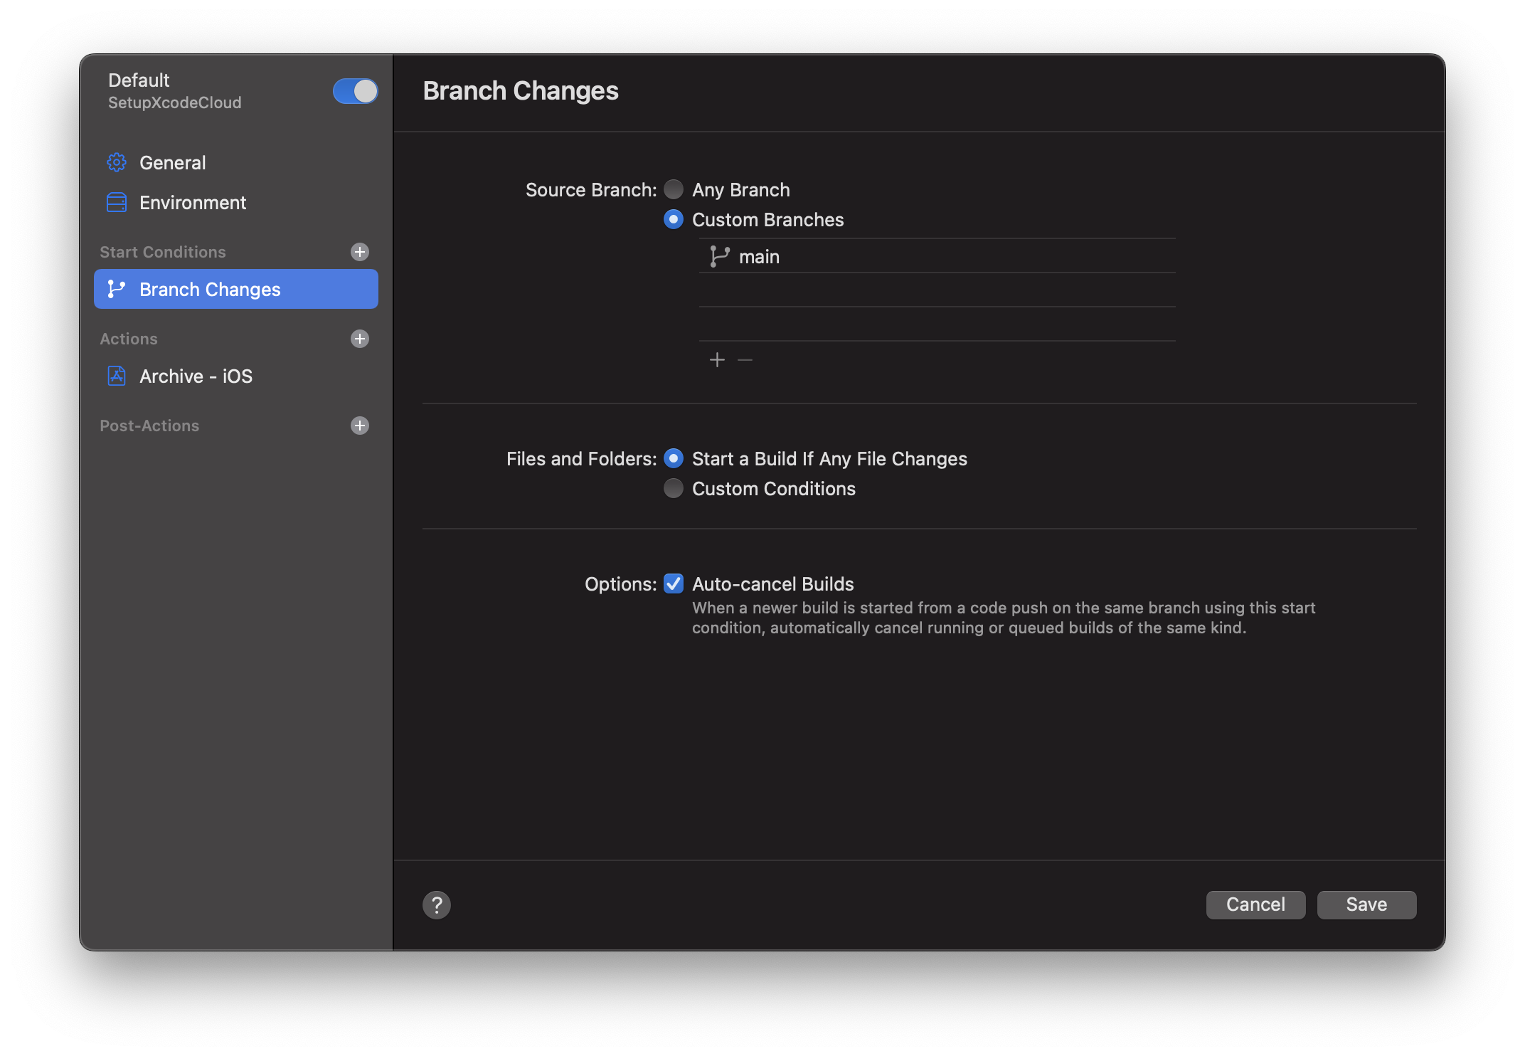
Task: Select the Branch Changes menu item
Action: (236, 289)
